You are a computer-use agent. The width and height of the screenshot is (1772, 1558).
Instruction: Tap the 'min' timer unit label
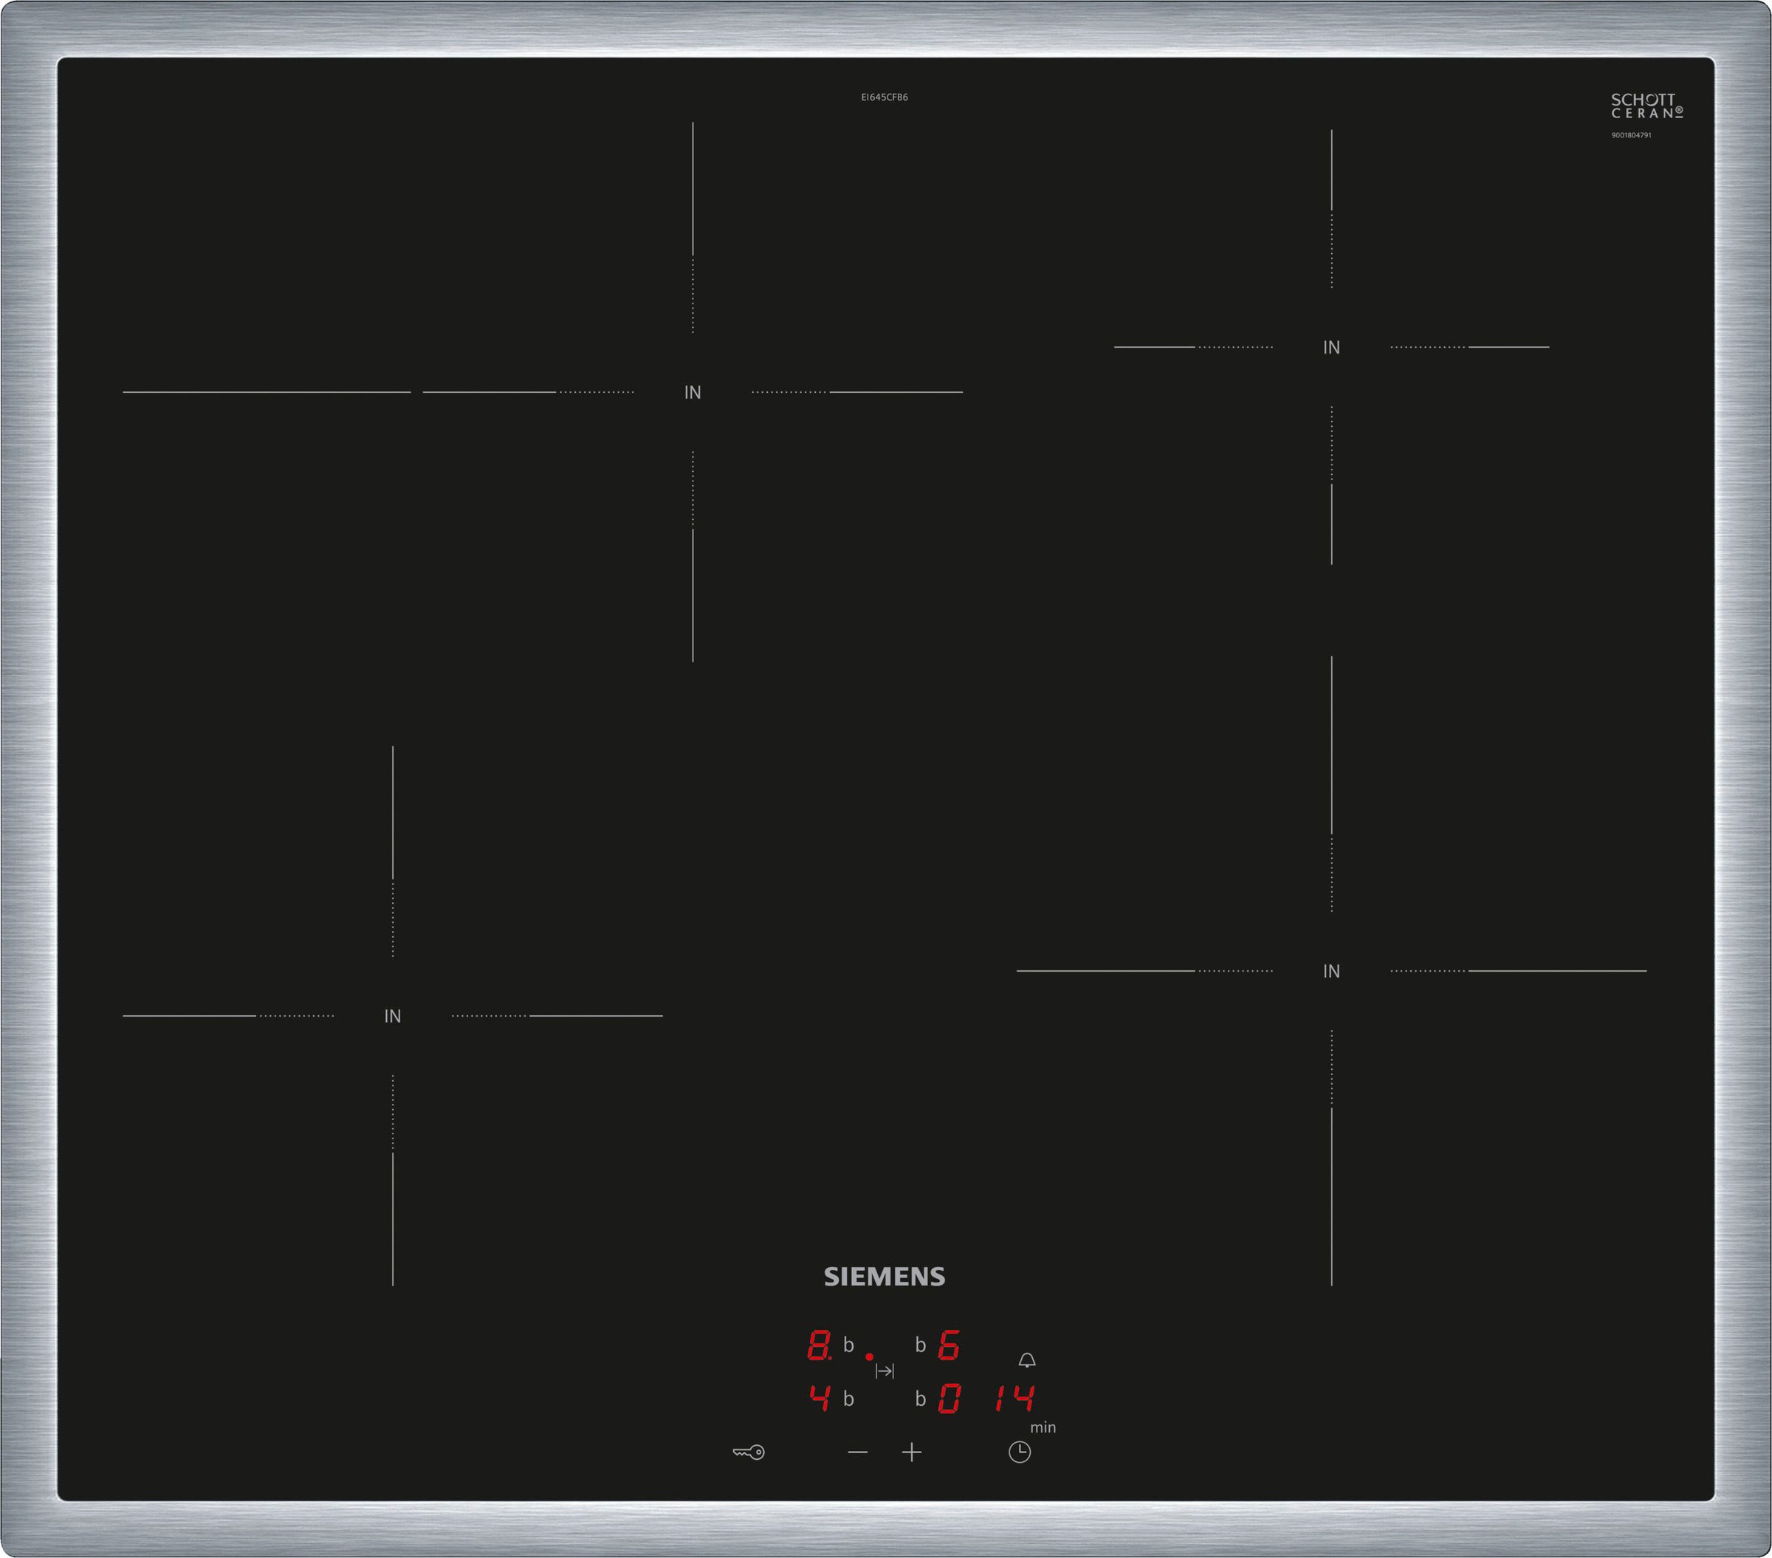[1043, 1427]
